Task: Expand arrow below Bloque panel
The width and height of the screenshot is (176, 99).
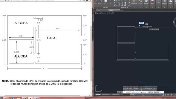Action: pos(146,8)
